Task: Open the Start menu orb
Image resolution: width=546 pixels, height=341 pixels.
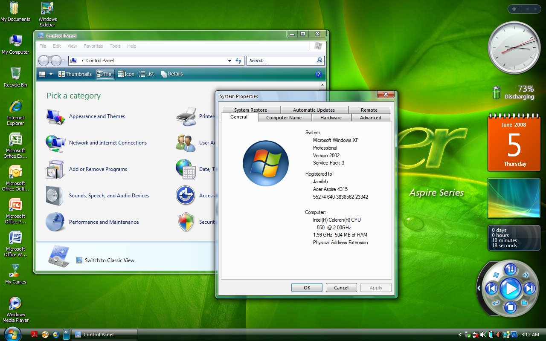Action: (12, 334)
